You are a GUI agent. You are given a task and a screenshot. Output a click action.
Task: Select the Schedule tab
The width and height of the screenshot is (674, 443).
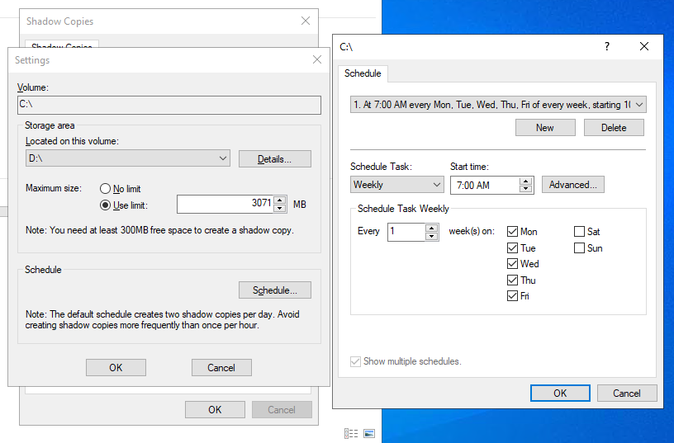(363, 73)
